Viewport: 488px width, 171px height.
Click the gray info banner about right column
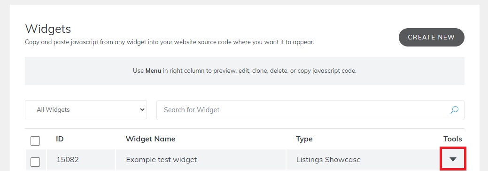(x=245, y=71)
